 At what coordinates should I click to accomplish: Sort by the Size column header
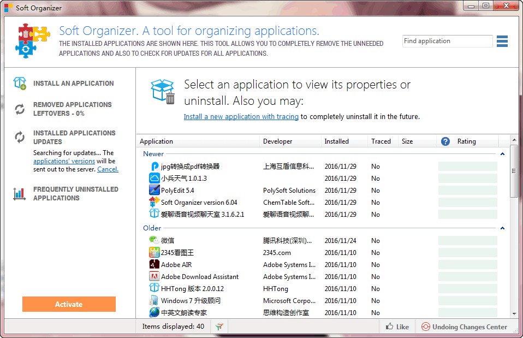pyautogui.click(x=417, y=141)
